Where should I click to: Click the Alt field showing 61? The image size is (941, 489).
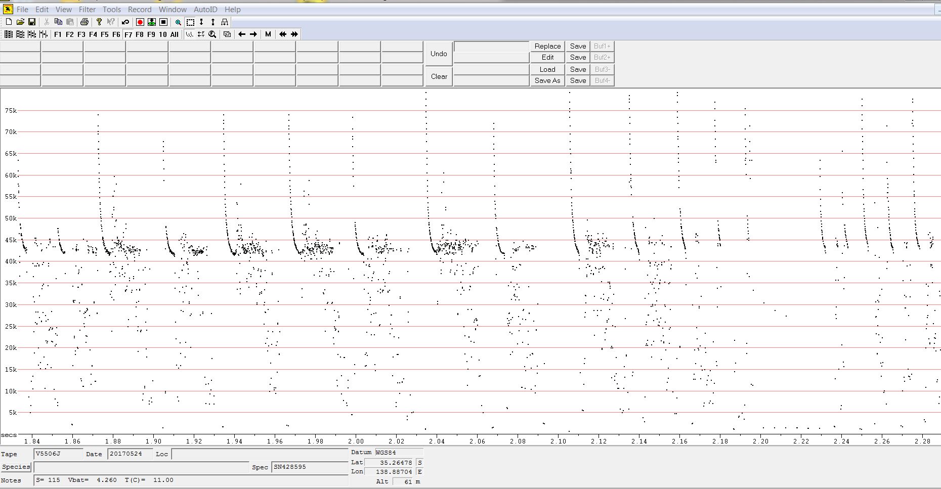402,481
